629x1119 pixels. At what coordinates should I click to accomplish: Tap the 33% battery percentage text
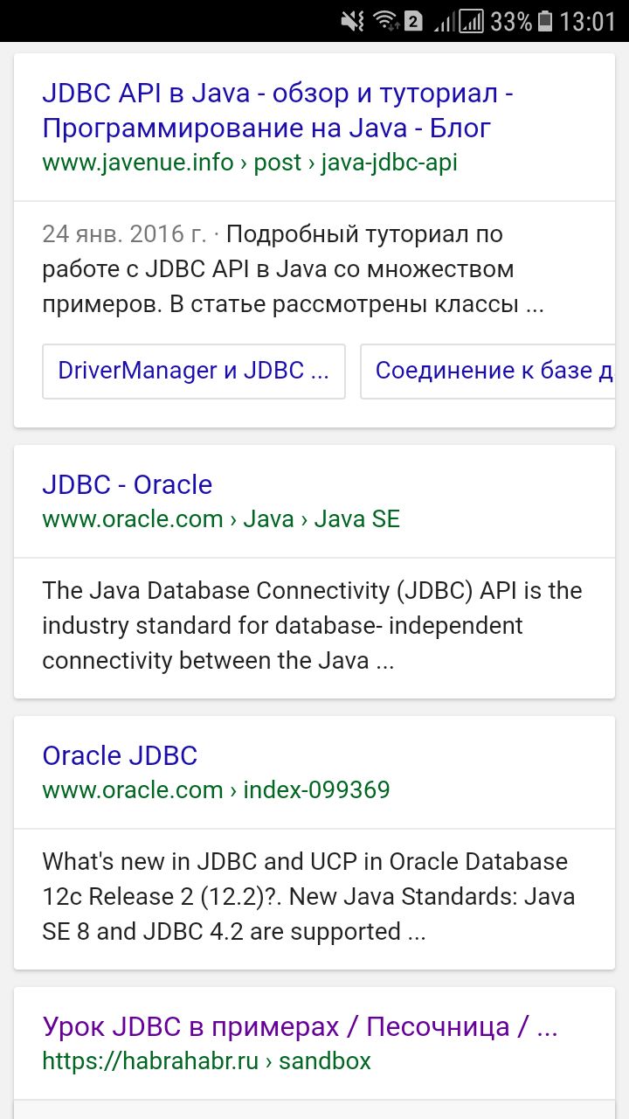(x=511, y=21)
